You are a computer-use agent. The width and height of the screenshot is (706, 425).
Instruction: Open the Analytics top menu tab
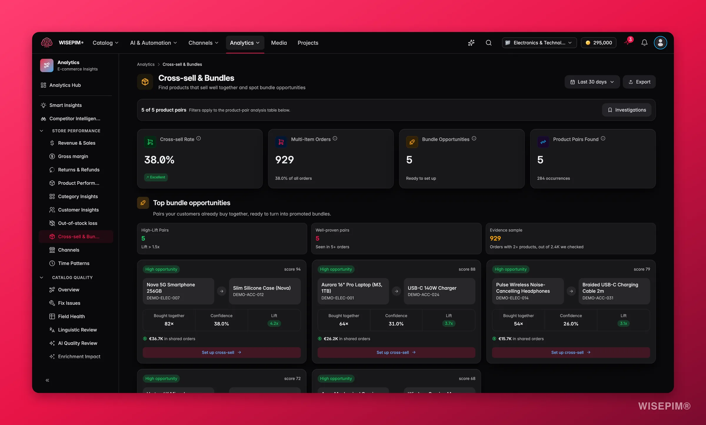tap(245, 43)
